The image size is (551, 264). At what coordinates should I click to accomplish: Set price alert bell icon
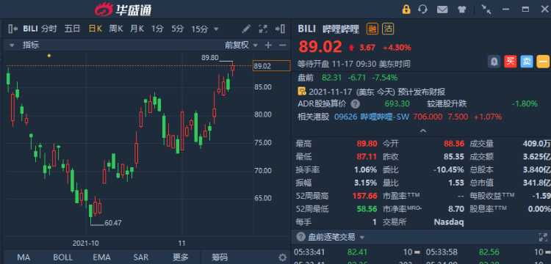click(494, 62)
